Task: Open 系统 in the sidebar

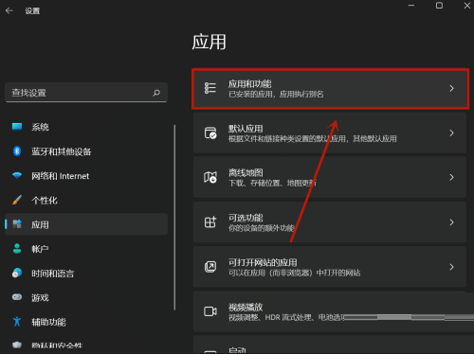Action: (x=86, y=127)
